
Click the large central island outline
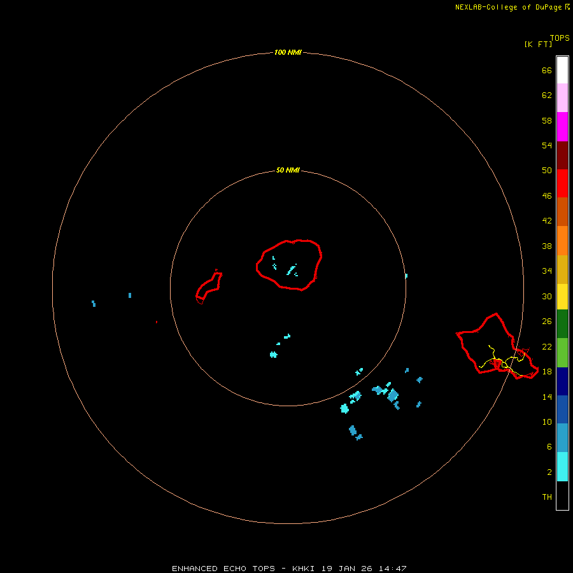click(x=288, y=265)
